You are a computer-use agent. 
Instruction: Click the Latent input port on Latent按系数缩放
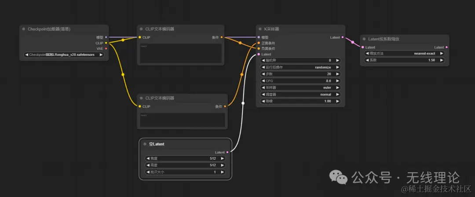362,47
